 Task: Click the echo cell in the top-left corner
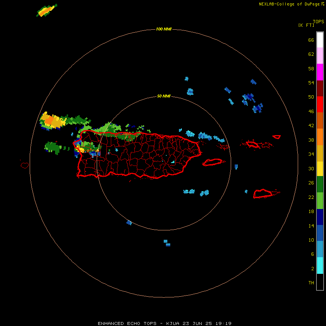(x=47, y=11)
